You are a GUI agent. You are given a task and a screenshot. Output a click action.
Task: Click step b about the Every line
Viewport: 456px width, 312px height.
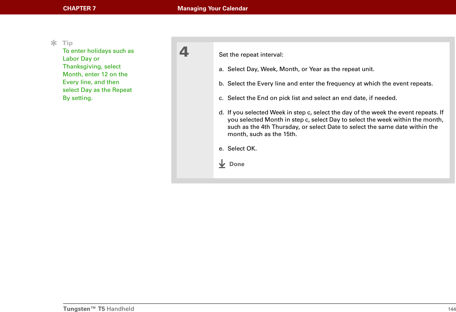[326, 83]
